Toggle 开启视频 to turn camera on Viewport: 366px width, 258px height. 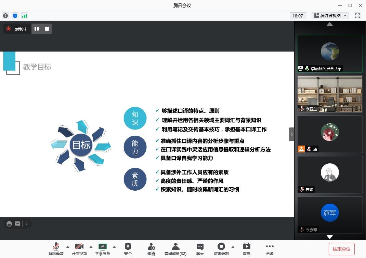click(x=79, y=248)
